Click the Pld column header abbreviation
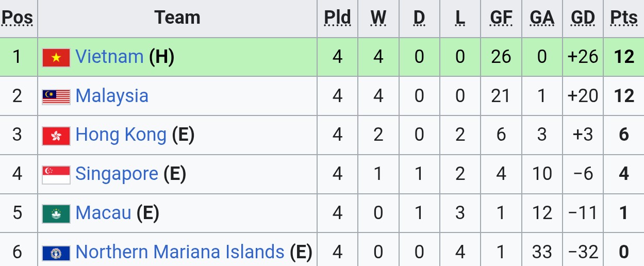644x266 pixels. (337, 18)
